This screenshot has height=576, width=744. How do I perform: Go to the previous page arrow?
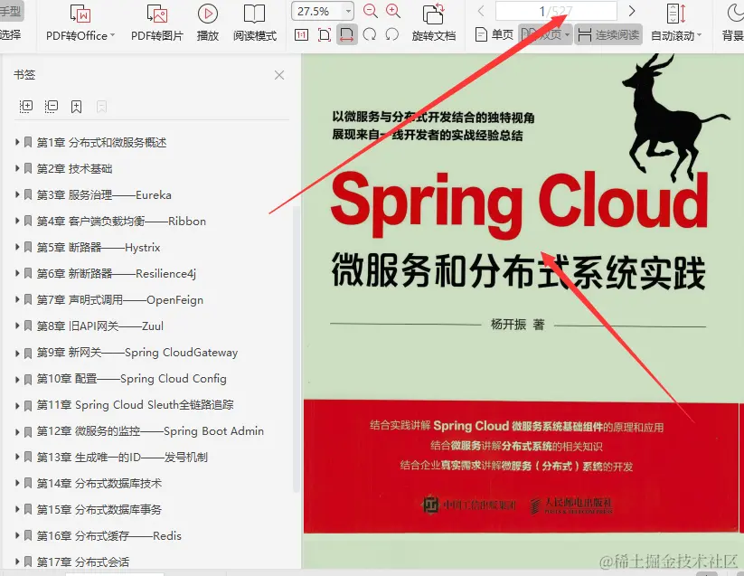(x=481, y=11)
